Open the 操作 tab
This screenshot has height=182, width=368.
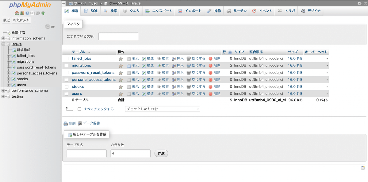(x=214, y=11)
